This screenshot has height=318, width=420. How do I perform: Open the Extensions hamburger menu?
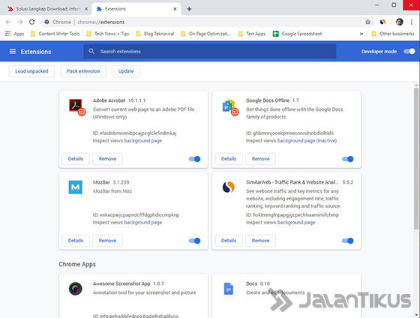click(x=12, y=51)
